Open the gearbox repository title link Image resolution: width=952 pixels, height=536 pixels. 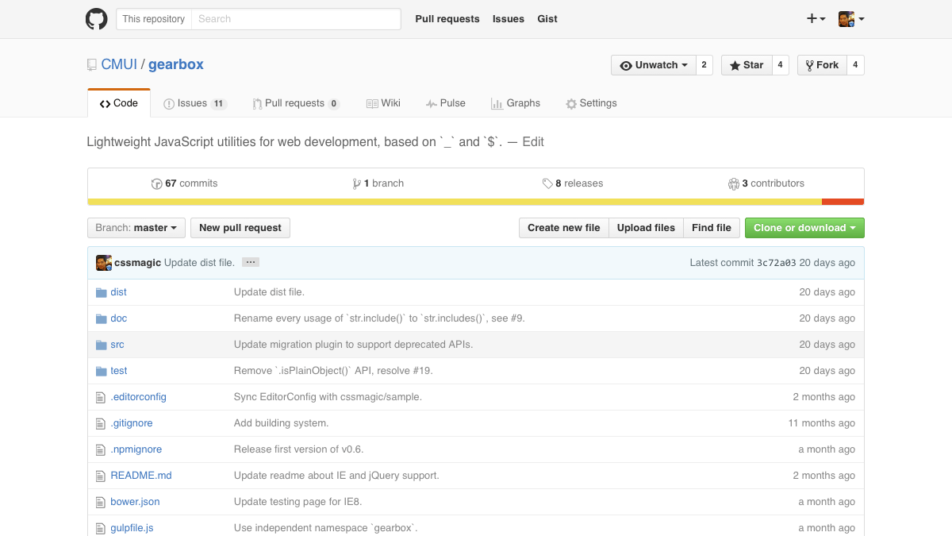(176, 65)
